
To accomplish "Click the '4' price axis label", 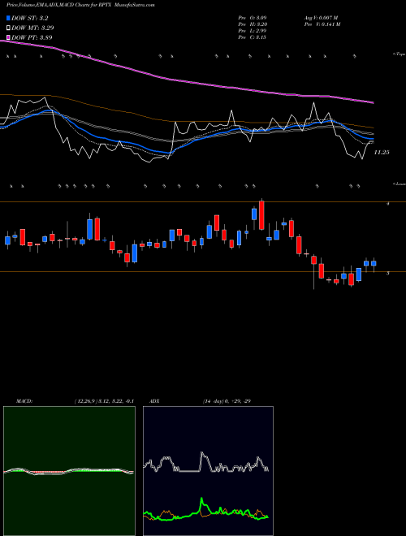I will point(387,204).
